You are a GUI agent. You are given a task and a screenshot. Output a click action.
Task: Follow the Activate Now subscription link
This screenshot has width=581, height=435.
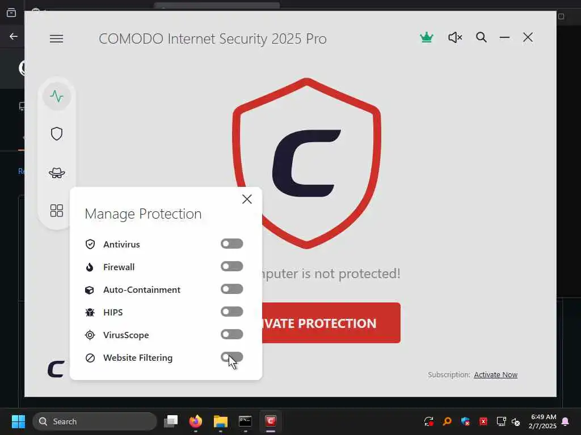(x=495, y=375)
